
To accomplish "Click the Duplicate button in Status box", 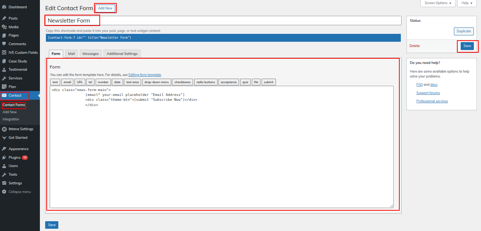I will point(464,31).
